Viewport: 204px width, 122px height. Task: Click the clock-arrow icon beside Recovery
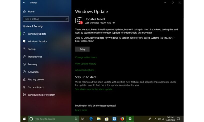click(24, 64)
